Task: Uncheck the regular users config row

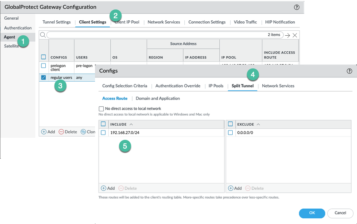Action: click(x=44, y=77)
